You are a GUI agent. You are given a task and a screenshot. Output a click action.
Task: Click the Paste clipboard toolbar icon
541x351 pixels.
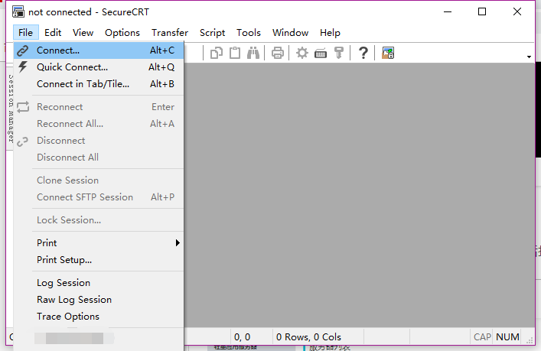tap(235, 53)
